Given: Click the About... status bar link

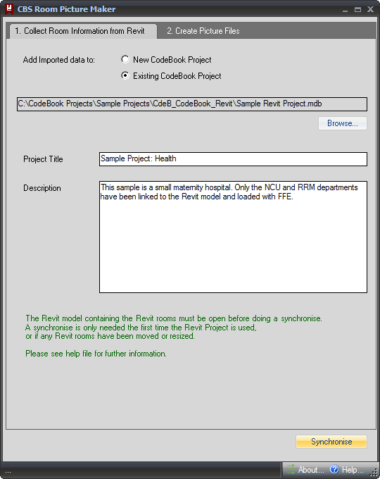Looking at the screenshot, I should click(311, 470).
